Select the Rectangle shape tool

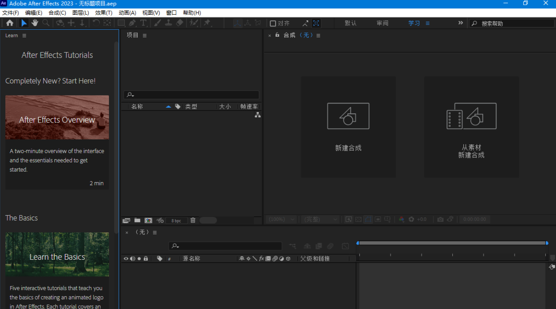121,23
